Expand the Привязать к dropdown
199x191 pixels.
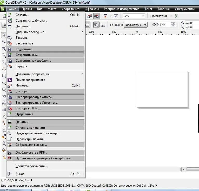point(171,16)
